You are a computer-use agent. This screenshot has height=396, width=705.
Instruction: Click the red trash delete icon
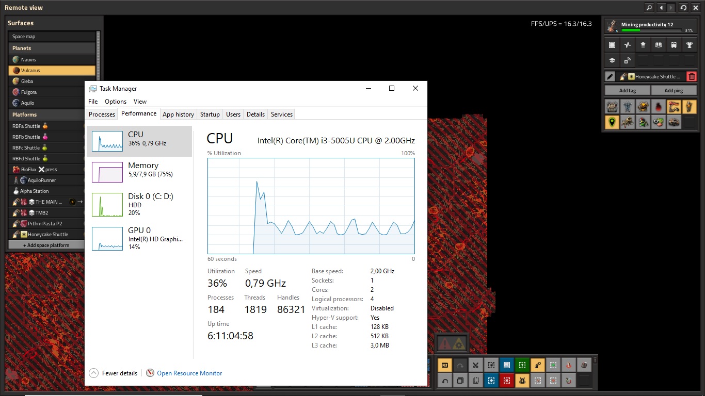click(x=692, y=76)
